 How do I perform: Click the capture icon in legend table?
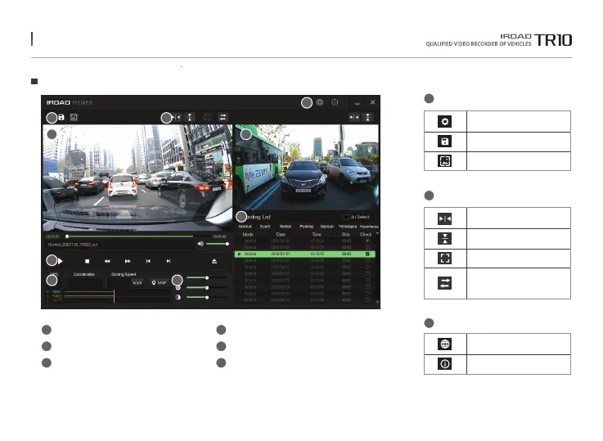444,160
